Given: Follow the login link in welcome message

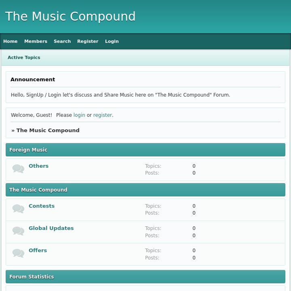Looking at the screenshot, I should point(79,115).
